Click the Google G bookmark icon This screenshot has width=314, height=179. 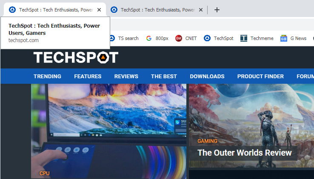[x=149, y=38]
